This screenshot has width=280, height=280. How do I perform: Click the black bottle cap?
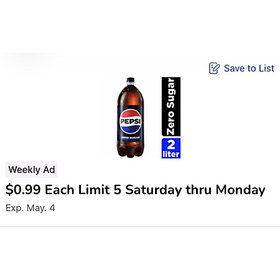point(131,80)
